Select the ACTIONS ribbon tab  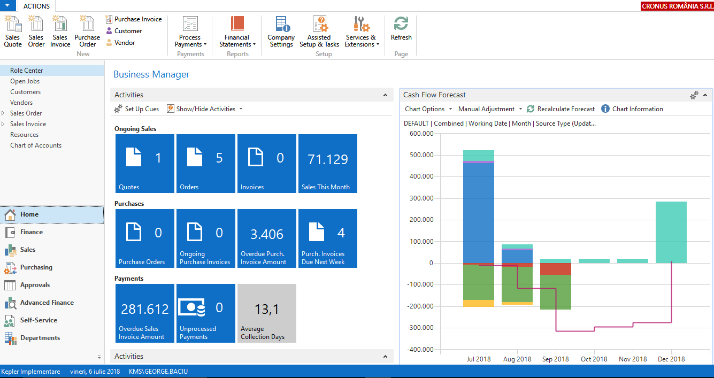point(36,6)
